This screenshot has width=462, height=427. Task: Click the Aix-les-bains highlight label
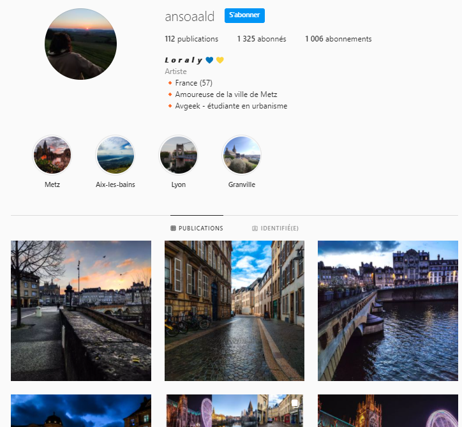[x=115, y=184]
